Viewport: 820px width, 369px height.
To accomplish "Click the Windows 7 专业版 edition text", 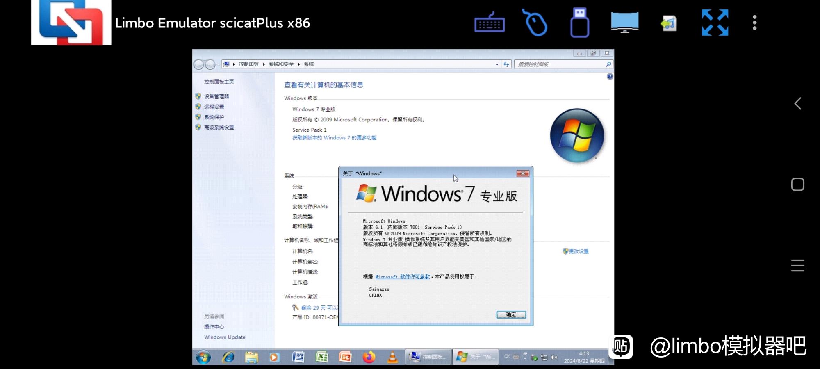I will click(x=314, y=109).
